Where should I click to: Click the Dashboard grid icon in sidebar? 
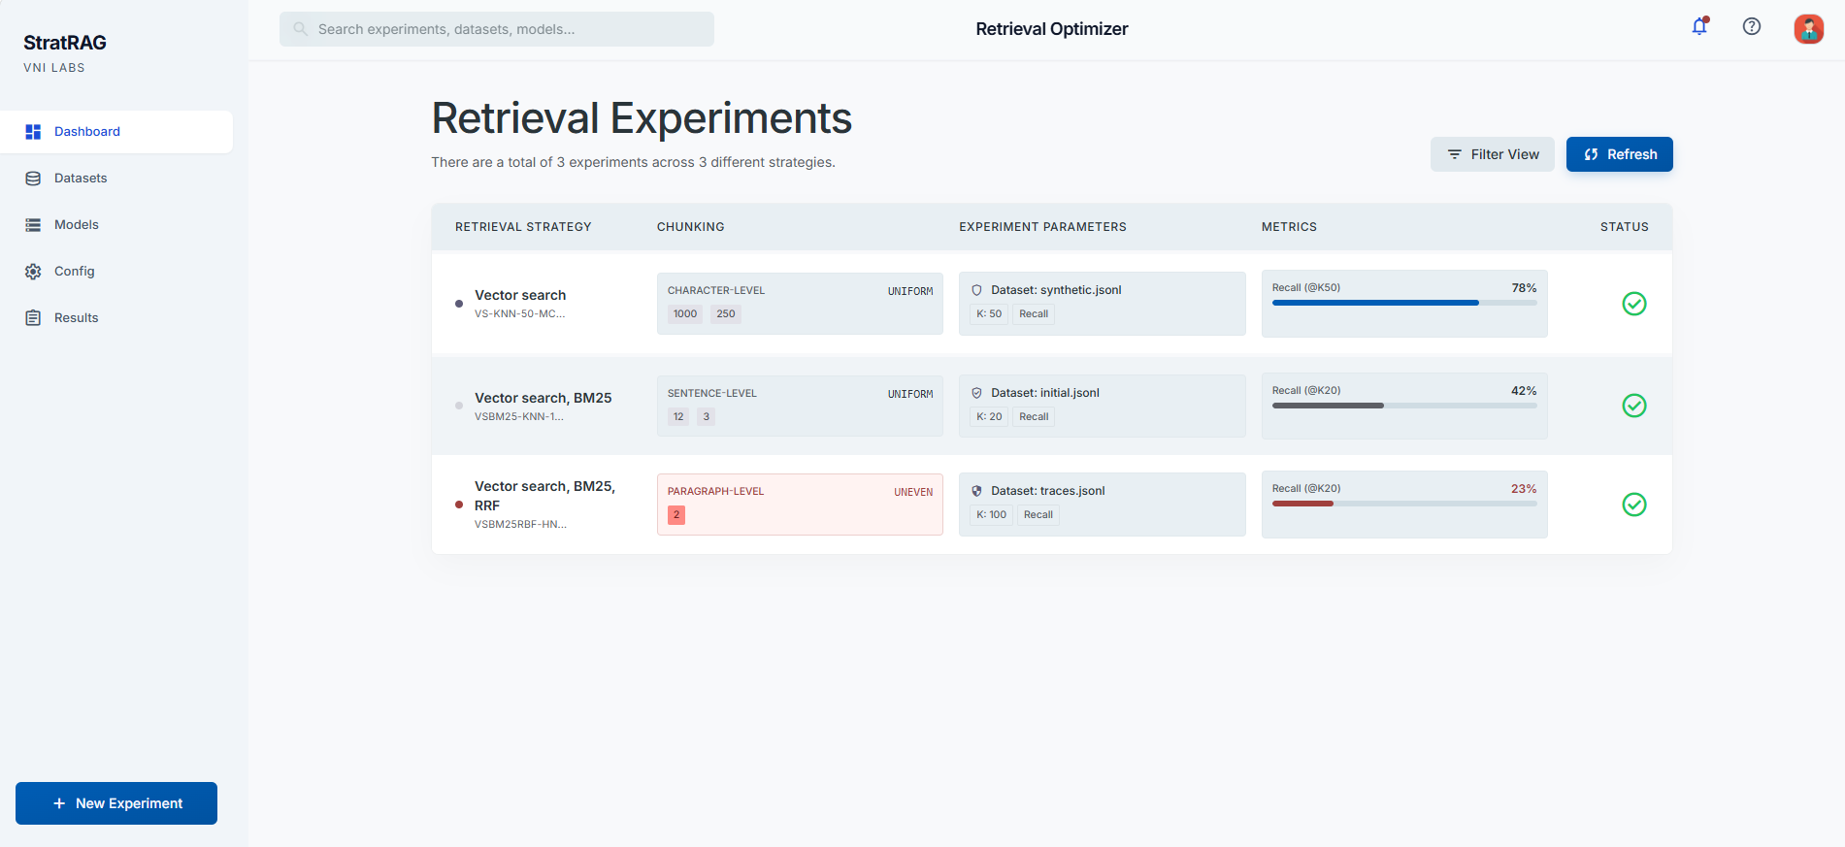point(33,132)
